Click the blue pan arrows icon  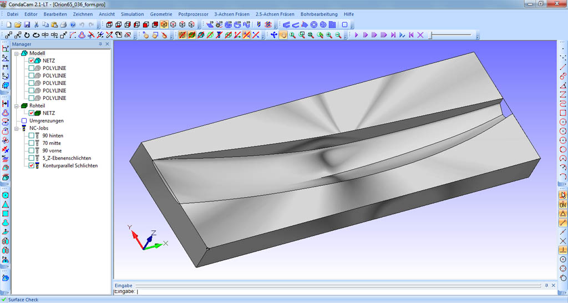click(x=273, y=35)
